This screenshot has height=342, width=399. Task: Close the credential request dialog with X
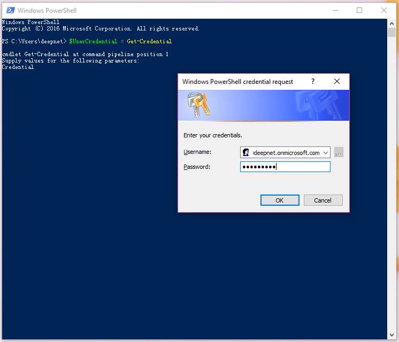[x=337, y=82]
